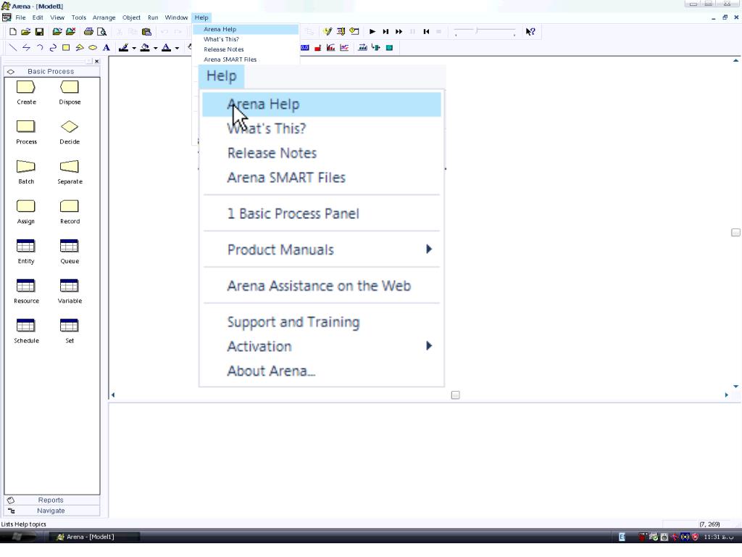Click the teal Global icon in animate toolbar

pyautogui.click(x=389, y=47)
